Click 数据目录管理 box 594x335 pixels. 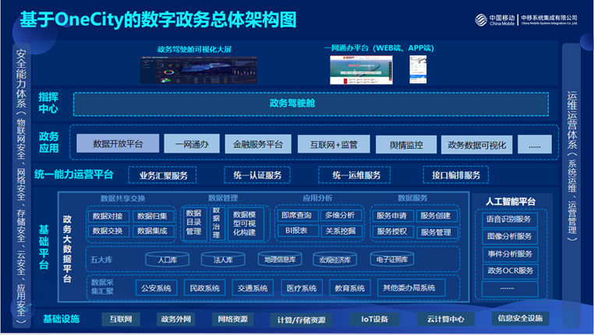coord(195,224)
